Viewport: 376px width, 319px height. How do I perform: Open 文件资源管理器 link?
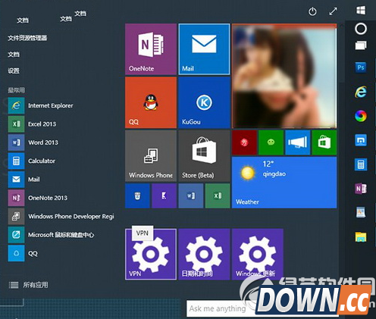(27, 38)
